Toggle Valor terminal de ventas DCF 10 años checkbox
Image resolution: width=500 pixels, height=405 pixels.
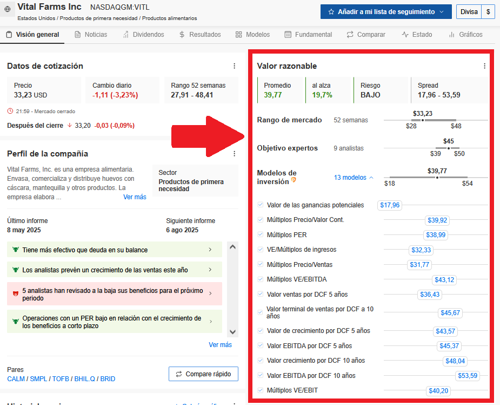(260, 312)
